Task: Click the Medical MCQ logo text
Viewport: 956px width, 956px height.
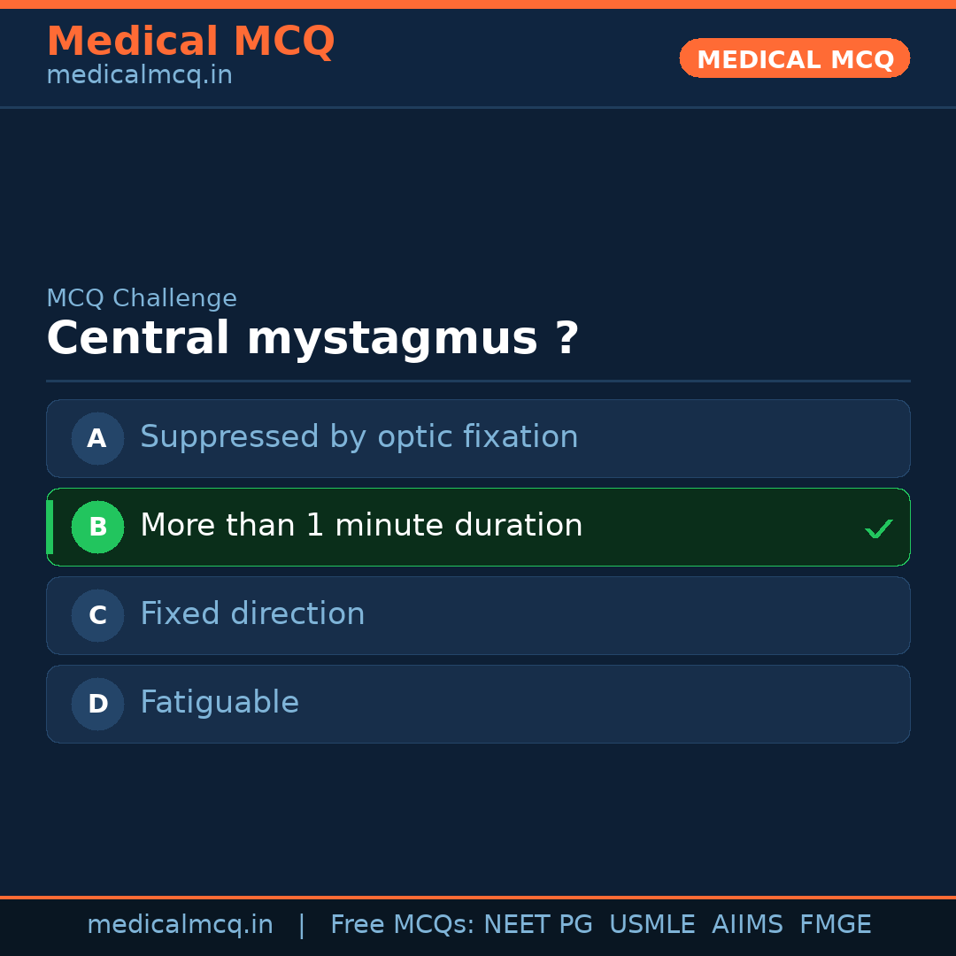Action: [190, 42]
